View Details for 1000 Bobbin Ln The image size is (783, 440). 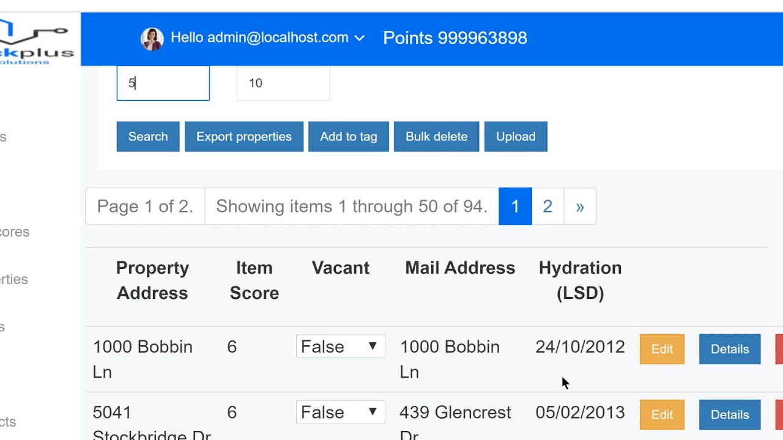tap(730, 349)
